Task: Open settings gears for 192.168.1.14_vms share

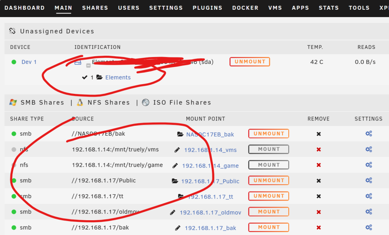Action: [x=369, y=149]
